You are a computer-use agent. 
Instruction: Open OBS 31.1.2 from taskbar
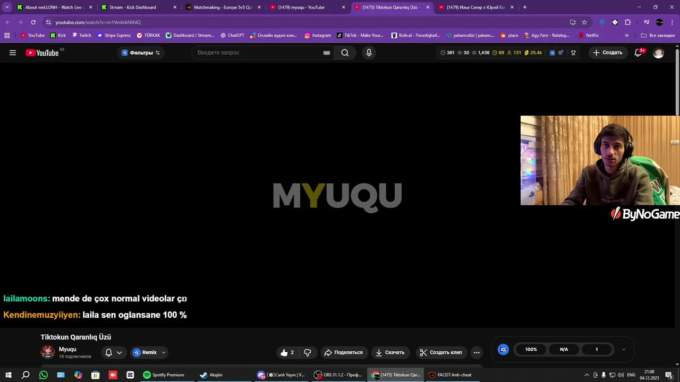[338, 375]
